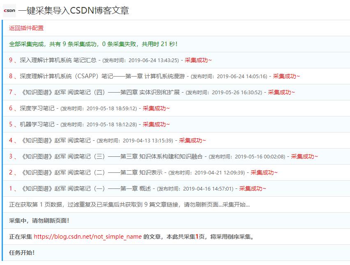
Task: Select row 8 深度理解计算机系统（CSAPP）笔记
Action: pyautogui.click(x=176, y=76)
